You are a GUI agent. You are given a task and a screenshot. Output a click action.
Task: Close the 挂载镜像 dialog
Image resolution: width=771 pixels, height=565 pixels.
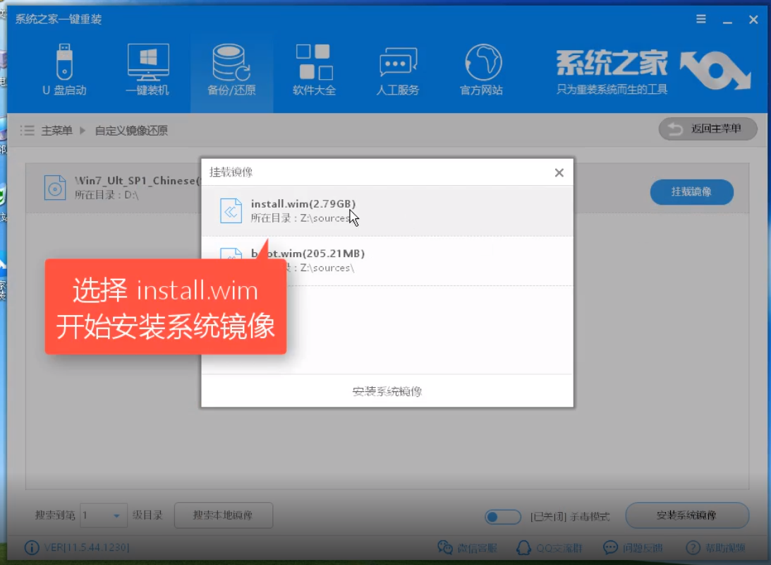pyautogui.click(x=559, y=172)
